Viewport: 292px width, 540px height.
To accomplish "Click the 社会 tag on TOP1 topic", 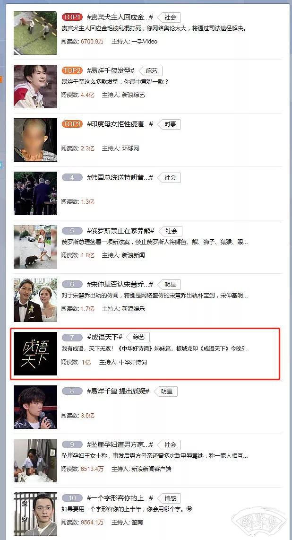I will click(170, 17).
